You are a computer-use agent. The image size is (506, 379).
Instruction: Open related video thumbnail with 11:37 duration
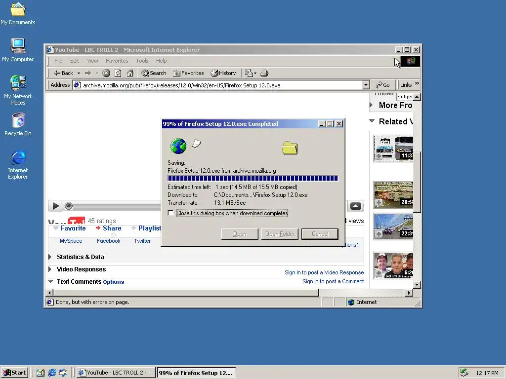pos(393,148)
